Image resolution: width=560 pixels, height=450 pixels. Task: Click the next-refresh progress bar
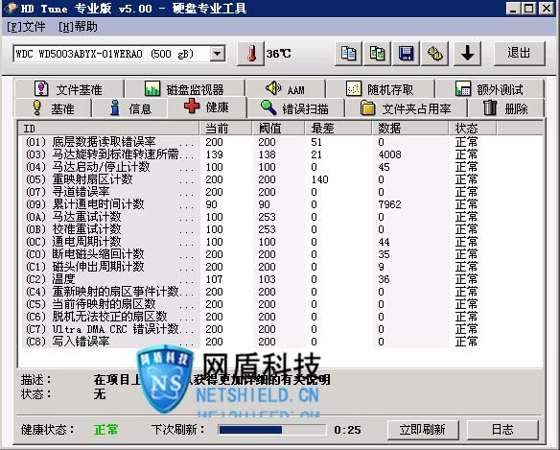(x=272, y=430)
